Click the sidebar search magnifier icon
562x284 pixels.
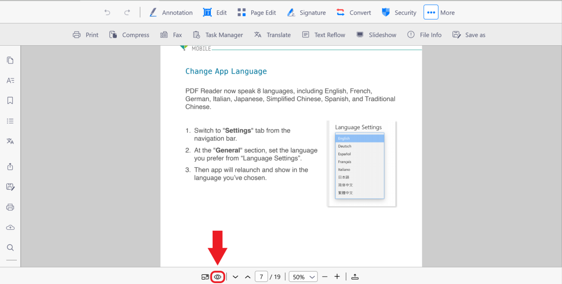(10, 248)
